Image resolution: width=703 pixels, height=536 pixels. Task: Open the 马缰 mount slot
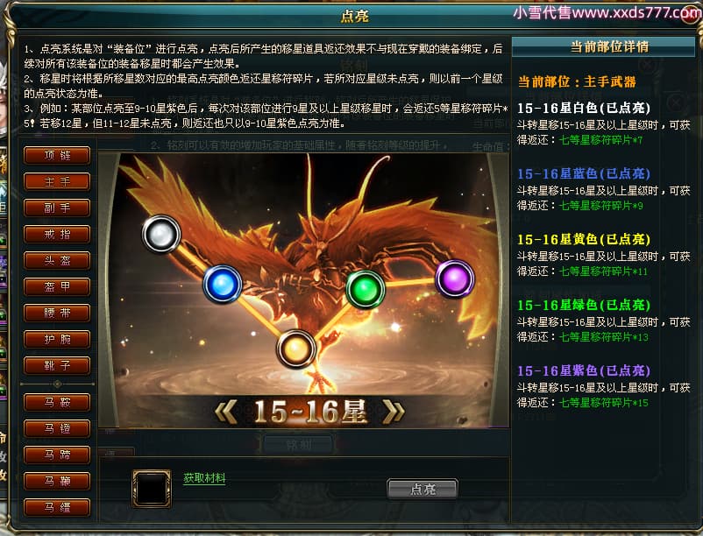57,507
